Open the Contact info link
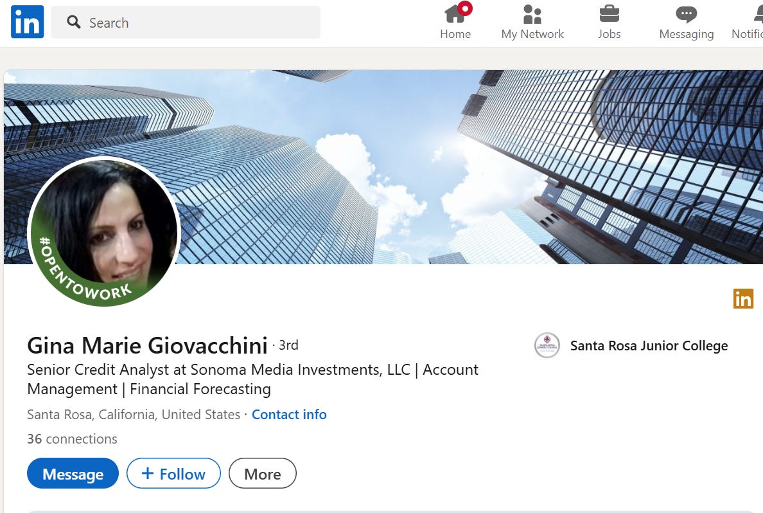 pyautogui.click(x=289, y=415)
